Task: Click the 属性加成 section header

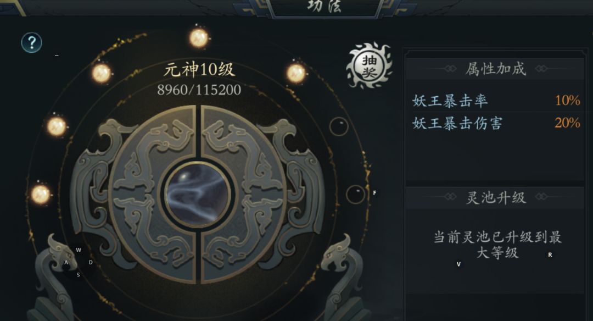Action: [495, 69]
